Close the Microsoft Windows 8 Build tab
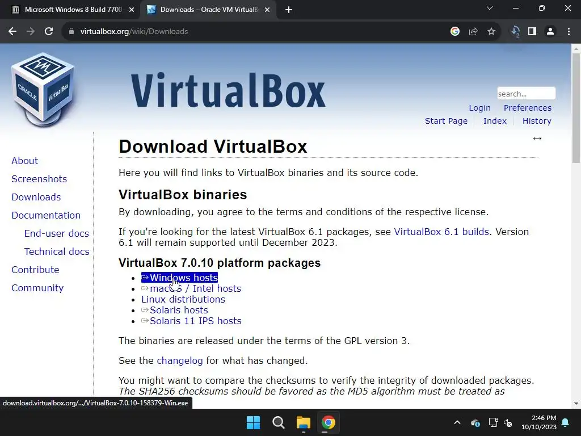This screenshot has height=436, width=581. point(132,10)
